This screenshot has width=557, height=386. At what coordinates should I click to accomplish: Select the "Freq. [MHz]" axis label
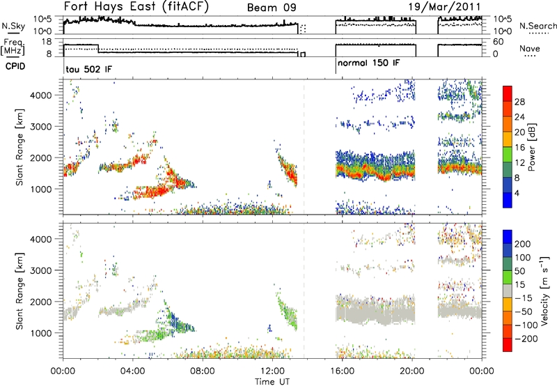point(13,47)
